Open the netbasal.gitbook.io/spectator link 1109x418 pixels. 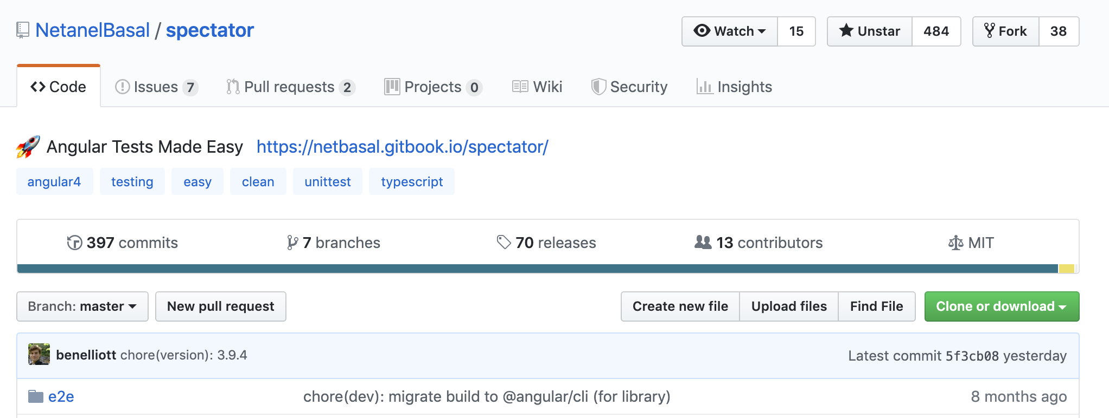[x=403, y=147]
